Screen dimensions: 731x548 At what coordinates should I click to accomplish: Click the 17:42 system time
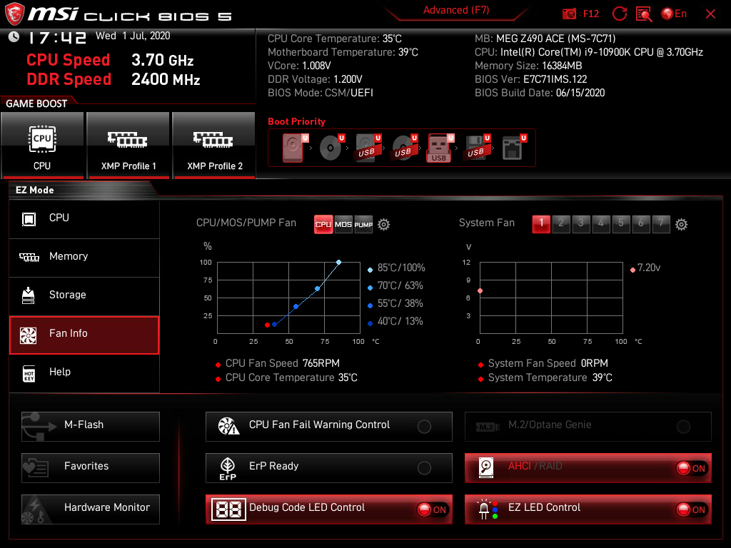point(57,38)
